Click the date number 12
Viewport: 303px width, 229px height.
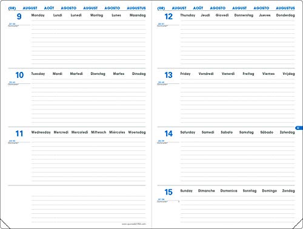(x=168, y=16)
